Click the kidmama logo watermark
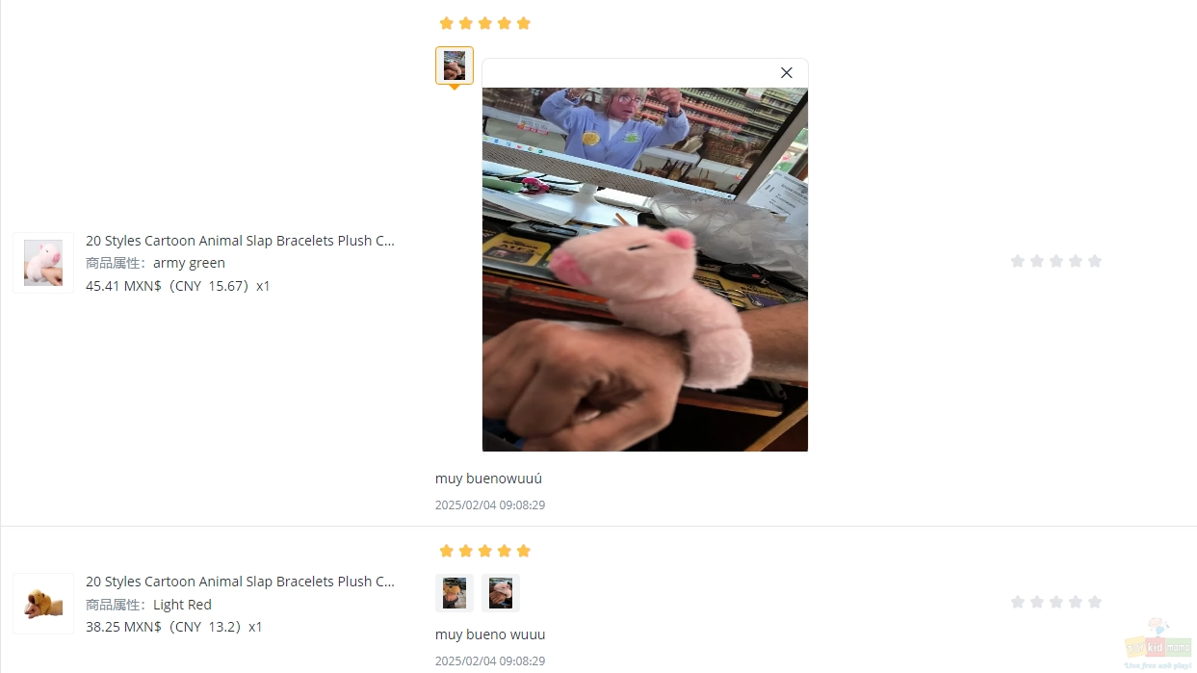The height and width of the screenshot is (673, 1197). (1158, 643)
